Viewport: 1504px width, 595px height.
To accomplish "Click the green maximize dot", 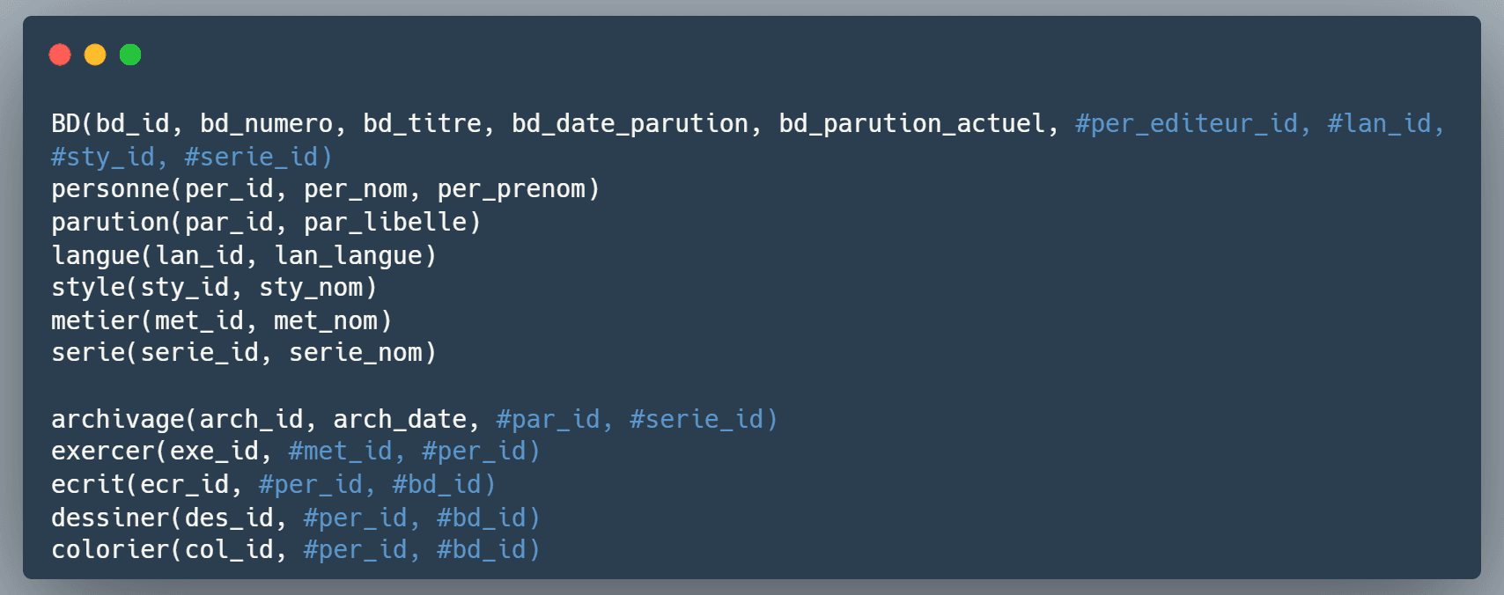I will point(130,55).
